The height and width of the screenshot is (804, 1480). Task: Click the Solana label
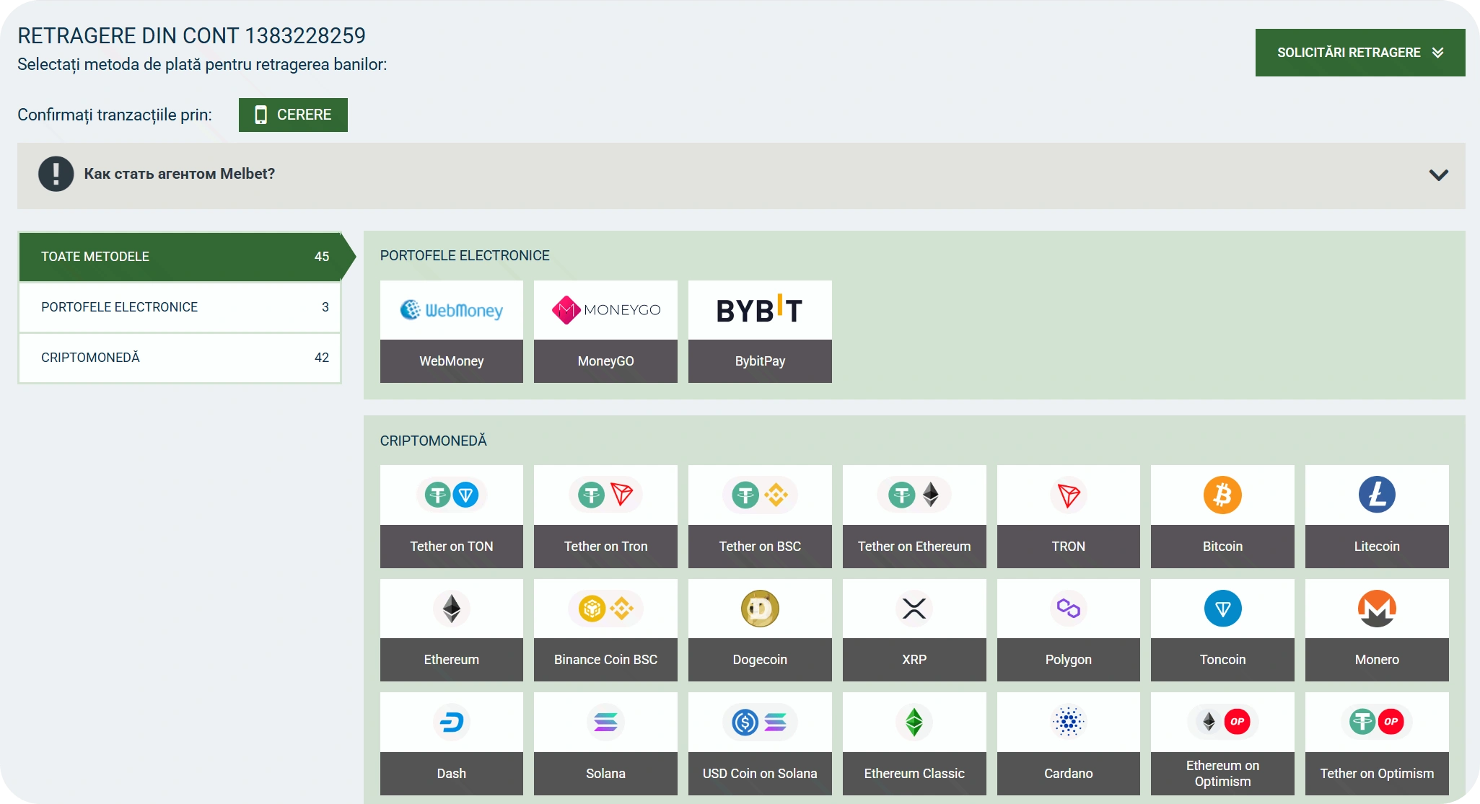click(605, 774)
